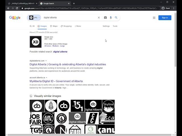Click in the digital alberta search field
This screenshot has width=182, height=136.
(x=70, y=18)
